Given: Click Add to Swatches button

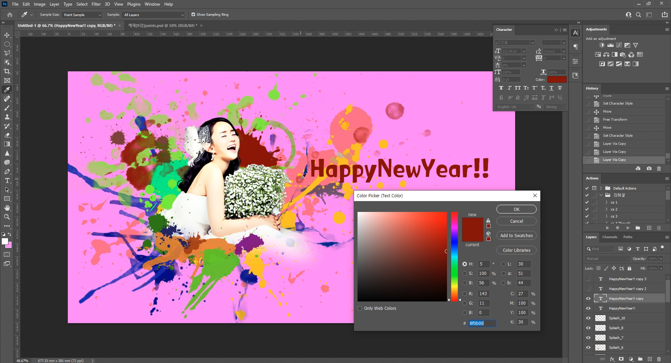Looking at the screenshot, I should pyautogui.click(x=517, y=236).
